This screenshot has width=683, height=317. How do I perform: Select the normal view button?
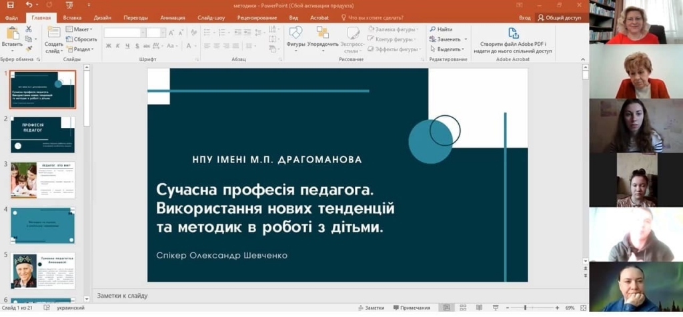tap(446, 308)
